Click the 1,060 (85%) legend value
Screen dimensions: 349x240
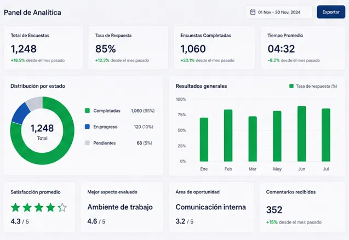coord(142,111)
